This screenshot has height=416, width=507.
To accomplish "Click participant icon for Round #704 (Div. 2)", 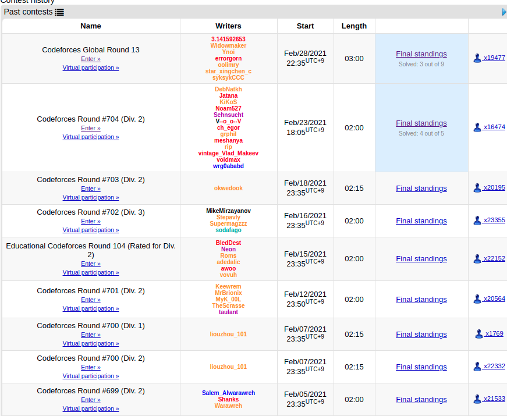I will tap(477, 127).
